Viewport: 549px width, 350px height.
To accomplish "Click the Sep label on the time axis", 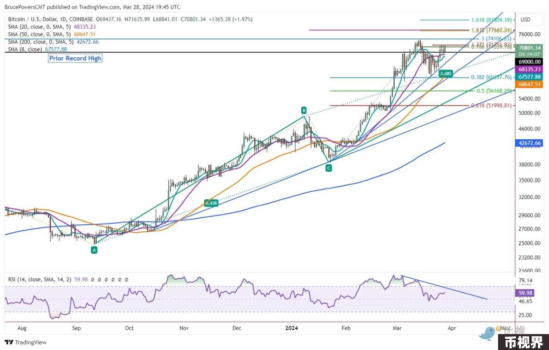I will [76, 328].
